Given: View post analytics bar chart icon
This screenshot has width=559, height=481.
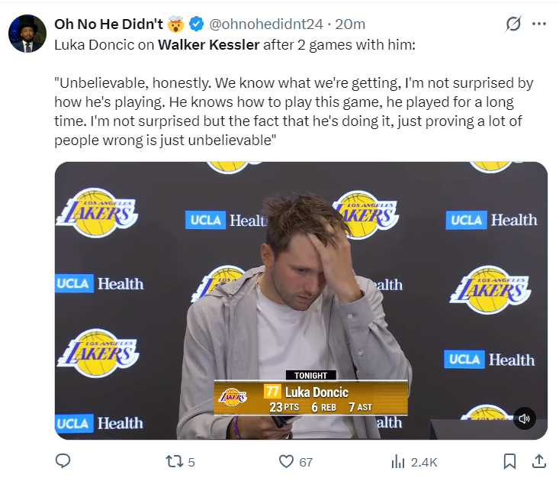Looking at the screenshot, I should click(x=398, y=462).
